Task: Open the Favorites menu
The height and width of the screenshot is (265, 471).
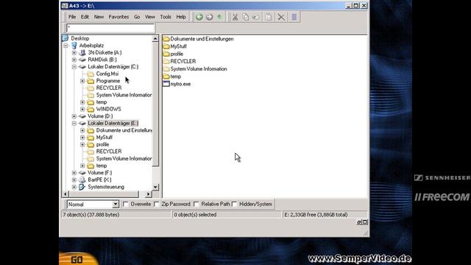Action: [x=118, y=17]
